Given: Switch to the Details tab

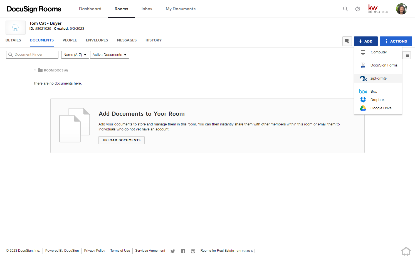Looking at the screenshot, I should [x=13, y=40].
